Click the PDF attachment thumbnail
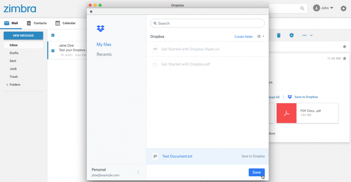The image size is (351, 182). [287, 113]
